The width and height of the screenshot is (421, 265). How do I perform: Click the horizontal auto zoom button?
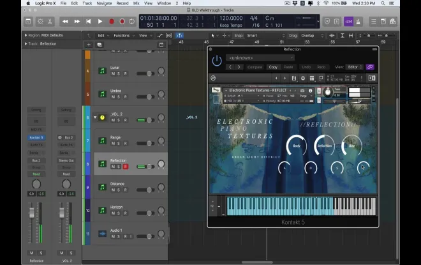point(351,36)
